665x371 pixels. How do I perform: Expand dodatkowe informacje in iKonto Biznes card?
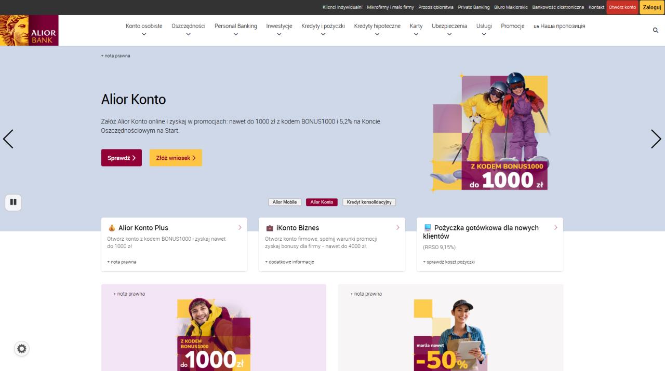coord(289,262)
